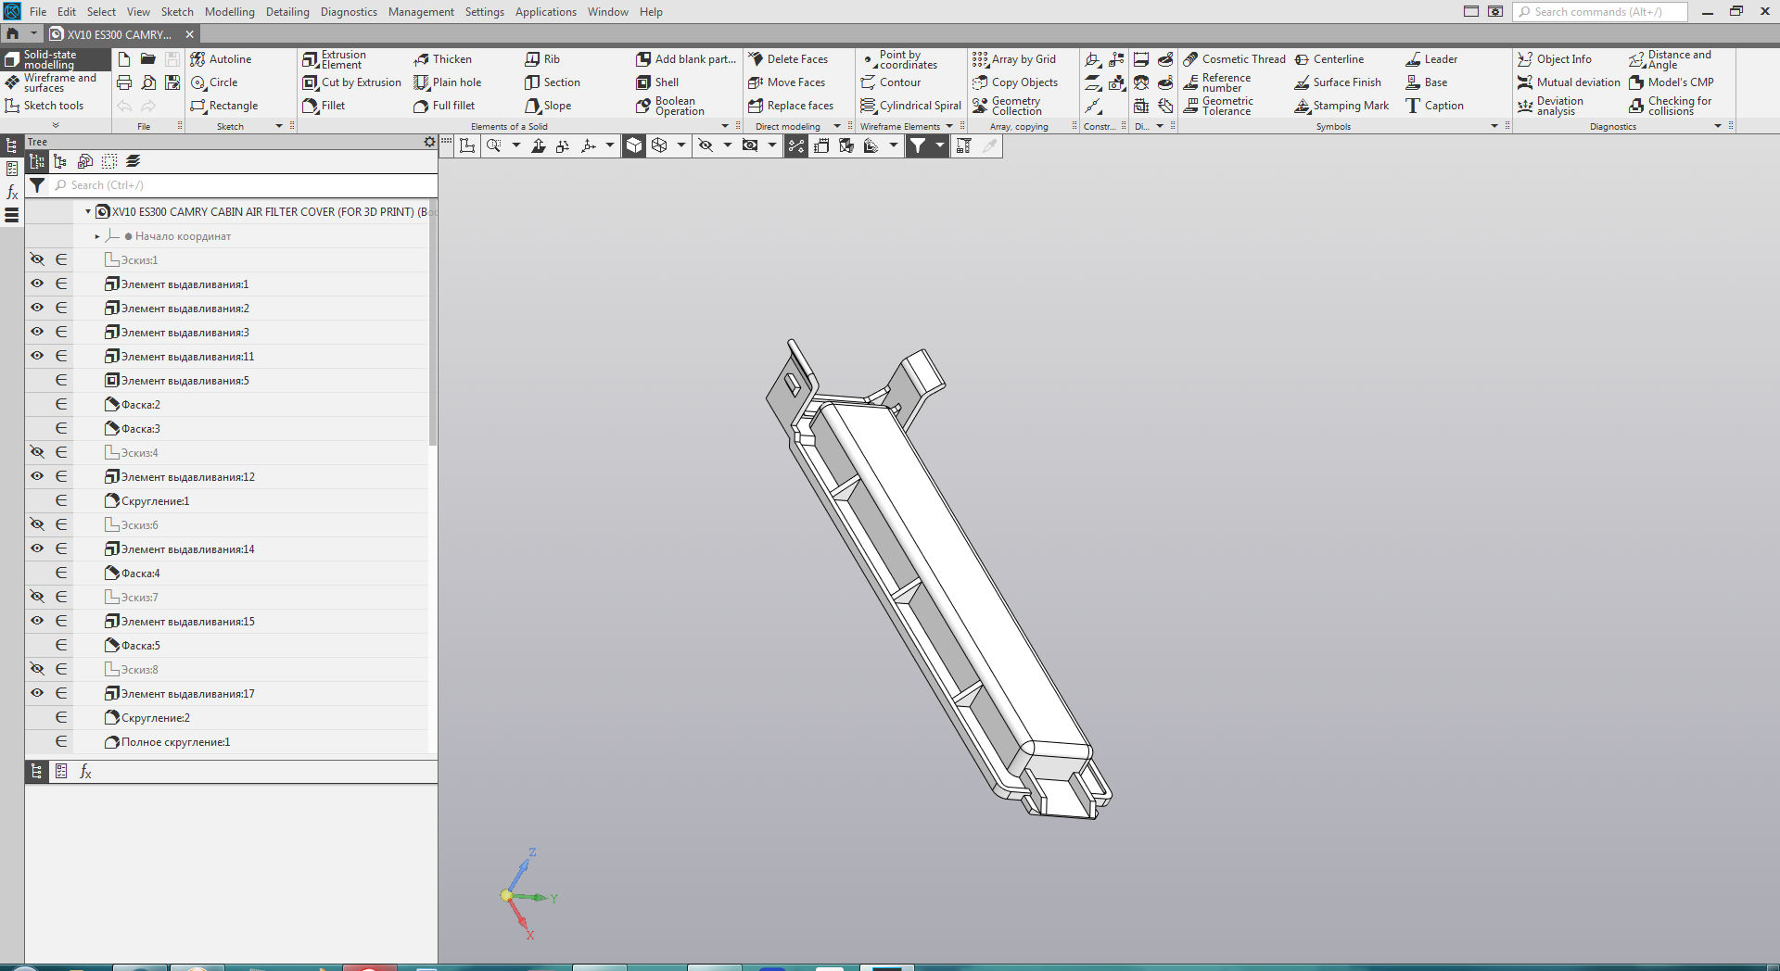The width and height of the screenshot is (1780, 971).
Task: Select the Rib tool
Action: pyautogui.click(x=542, y=59)
